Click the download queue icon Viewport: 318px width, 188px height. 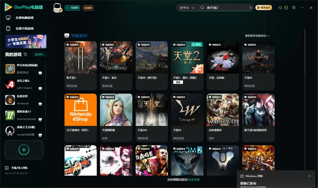pyautogui.click(x=7, y=168)
